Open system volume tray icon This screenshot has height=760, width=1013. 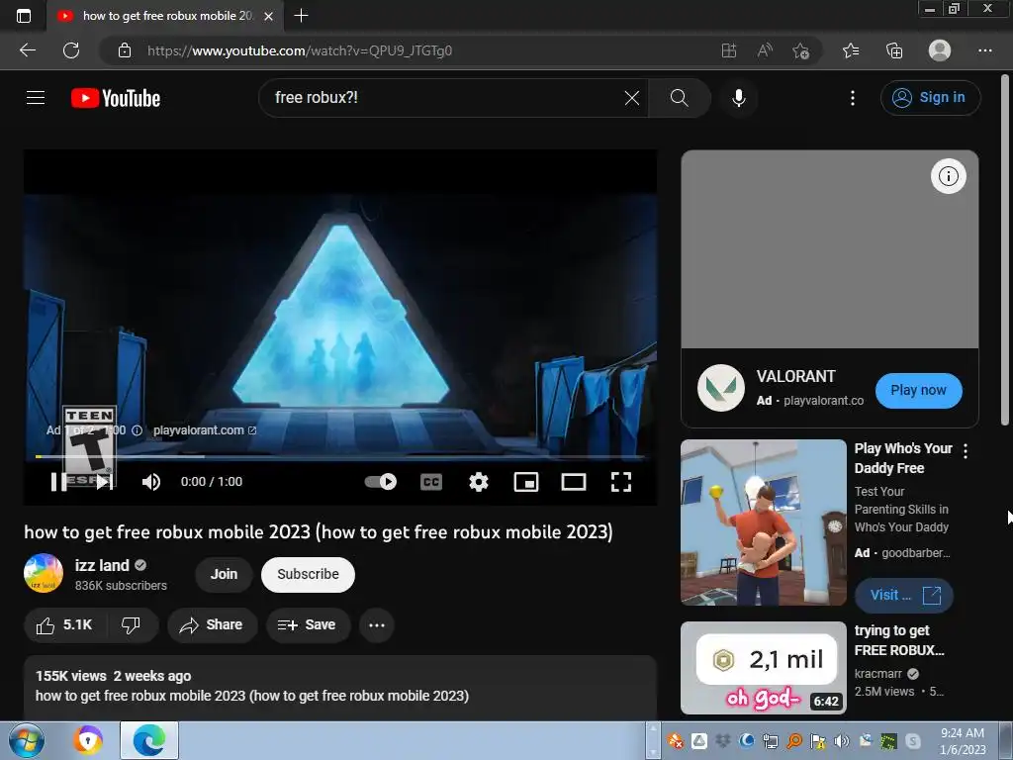(x=842, y=741)
